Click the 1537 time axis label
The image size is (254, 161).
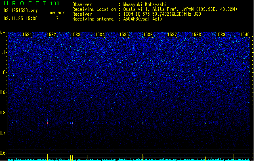tap(172, 34)
